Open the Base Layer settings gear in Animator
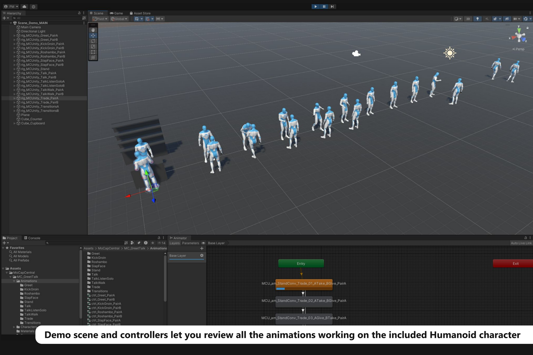This screenshot has height=355, width=533. pos(202,256)
